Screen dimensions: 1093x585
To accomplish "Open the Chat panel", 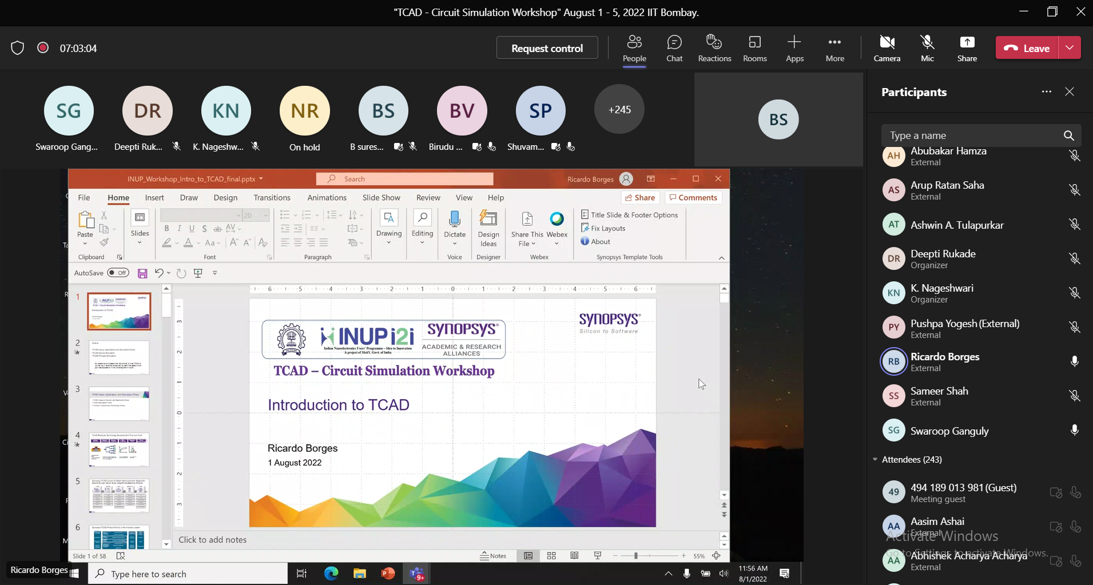I will [x=674, y=49].
